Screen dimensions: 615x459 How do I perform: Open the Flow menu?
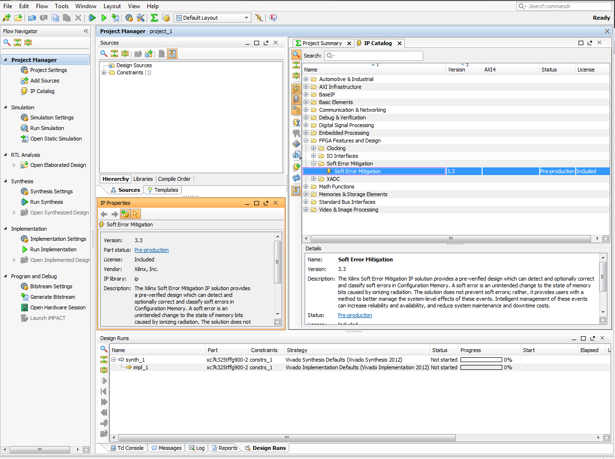(42, 6)
